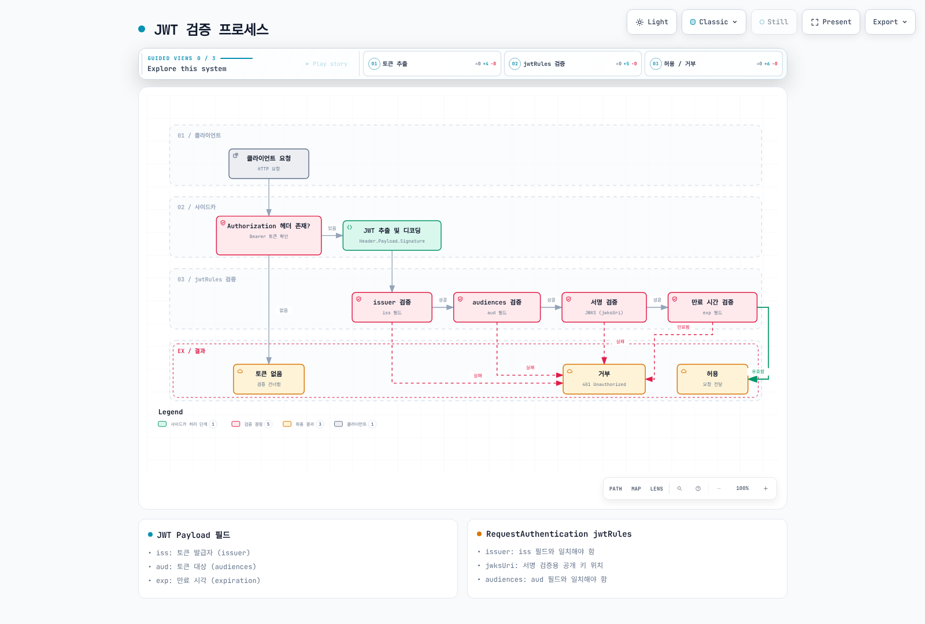Screen dimensions: 925x624
Task: Zoom in with the plus icon
Action: click(765, 489)
